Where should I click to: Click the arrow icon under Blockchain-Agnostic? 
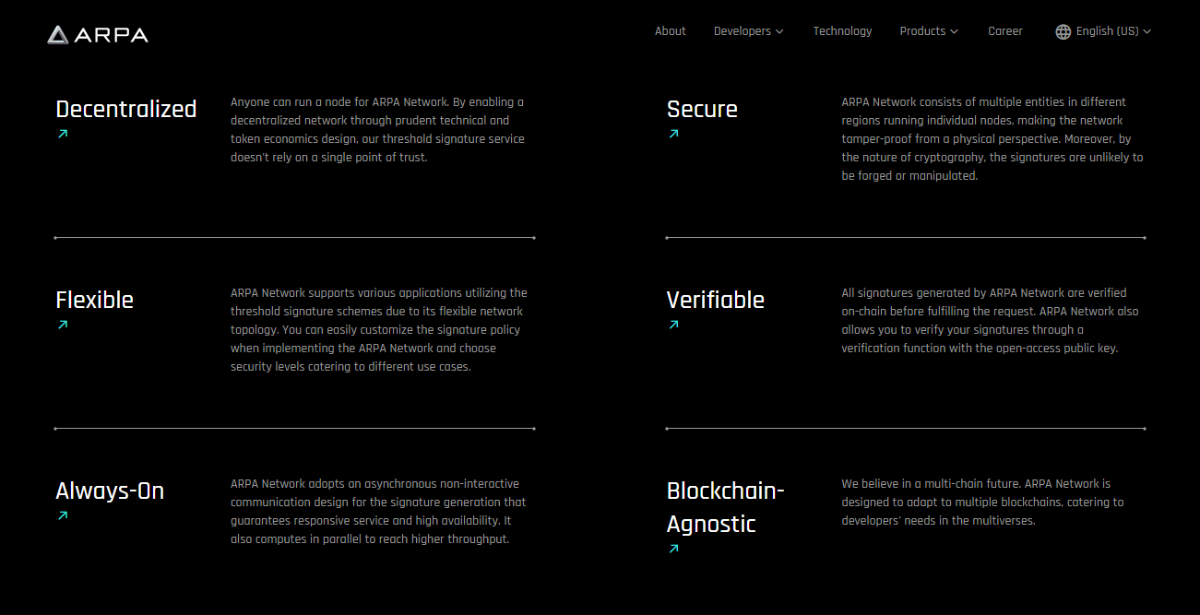coord(673,549)
